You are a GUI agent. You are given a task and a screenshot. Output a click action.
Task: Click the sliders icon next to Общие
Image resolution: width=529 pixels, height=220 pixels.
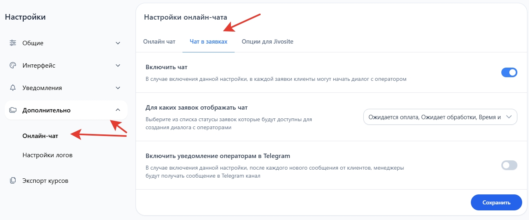click(13, 43)
